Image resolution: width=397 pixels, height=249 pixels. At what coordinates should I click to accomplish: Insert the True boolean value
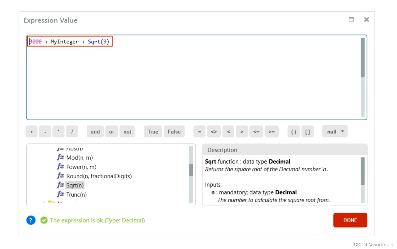click(153, 132)
